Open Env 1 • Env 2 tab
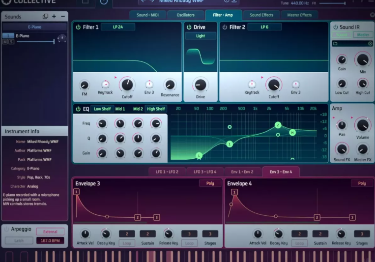 tap(242, 172)
